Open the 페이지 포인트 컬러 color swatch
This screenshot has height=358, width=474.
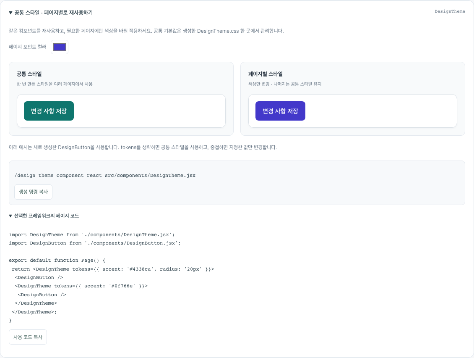(x=60, y=47)
